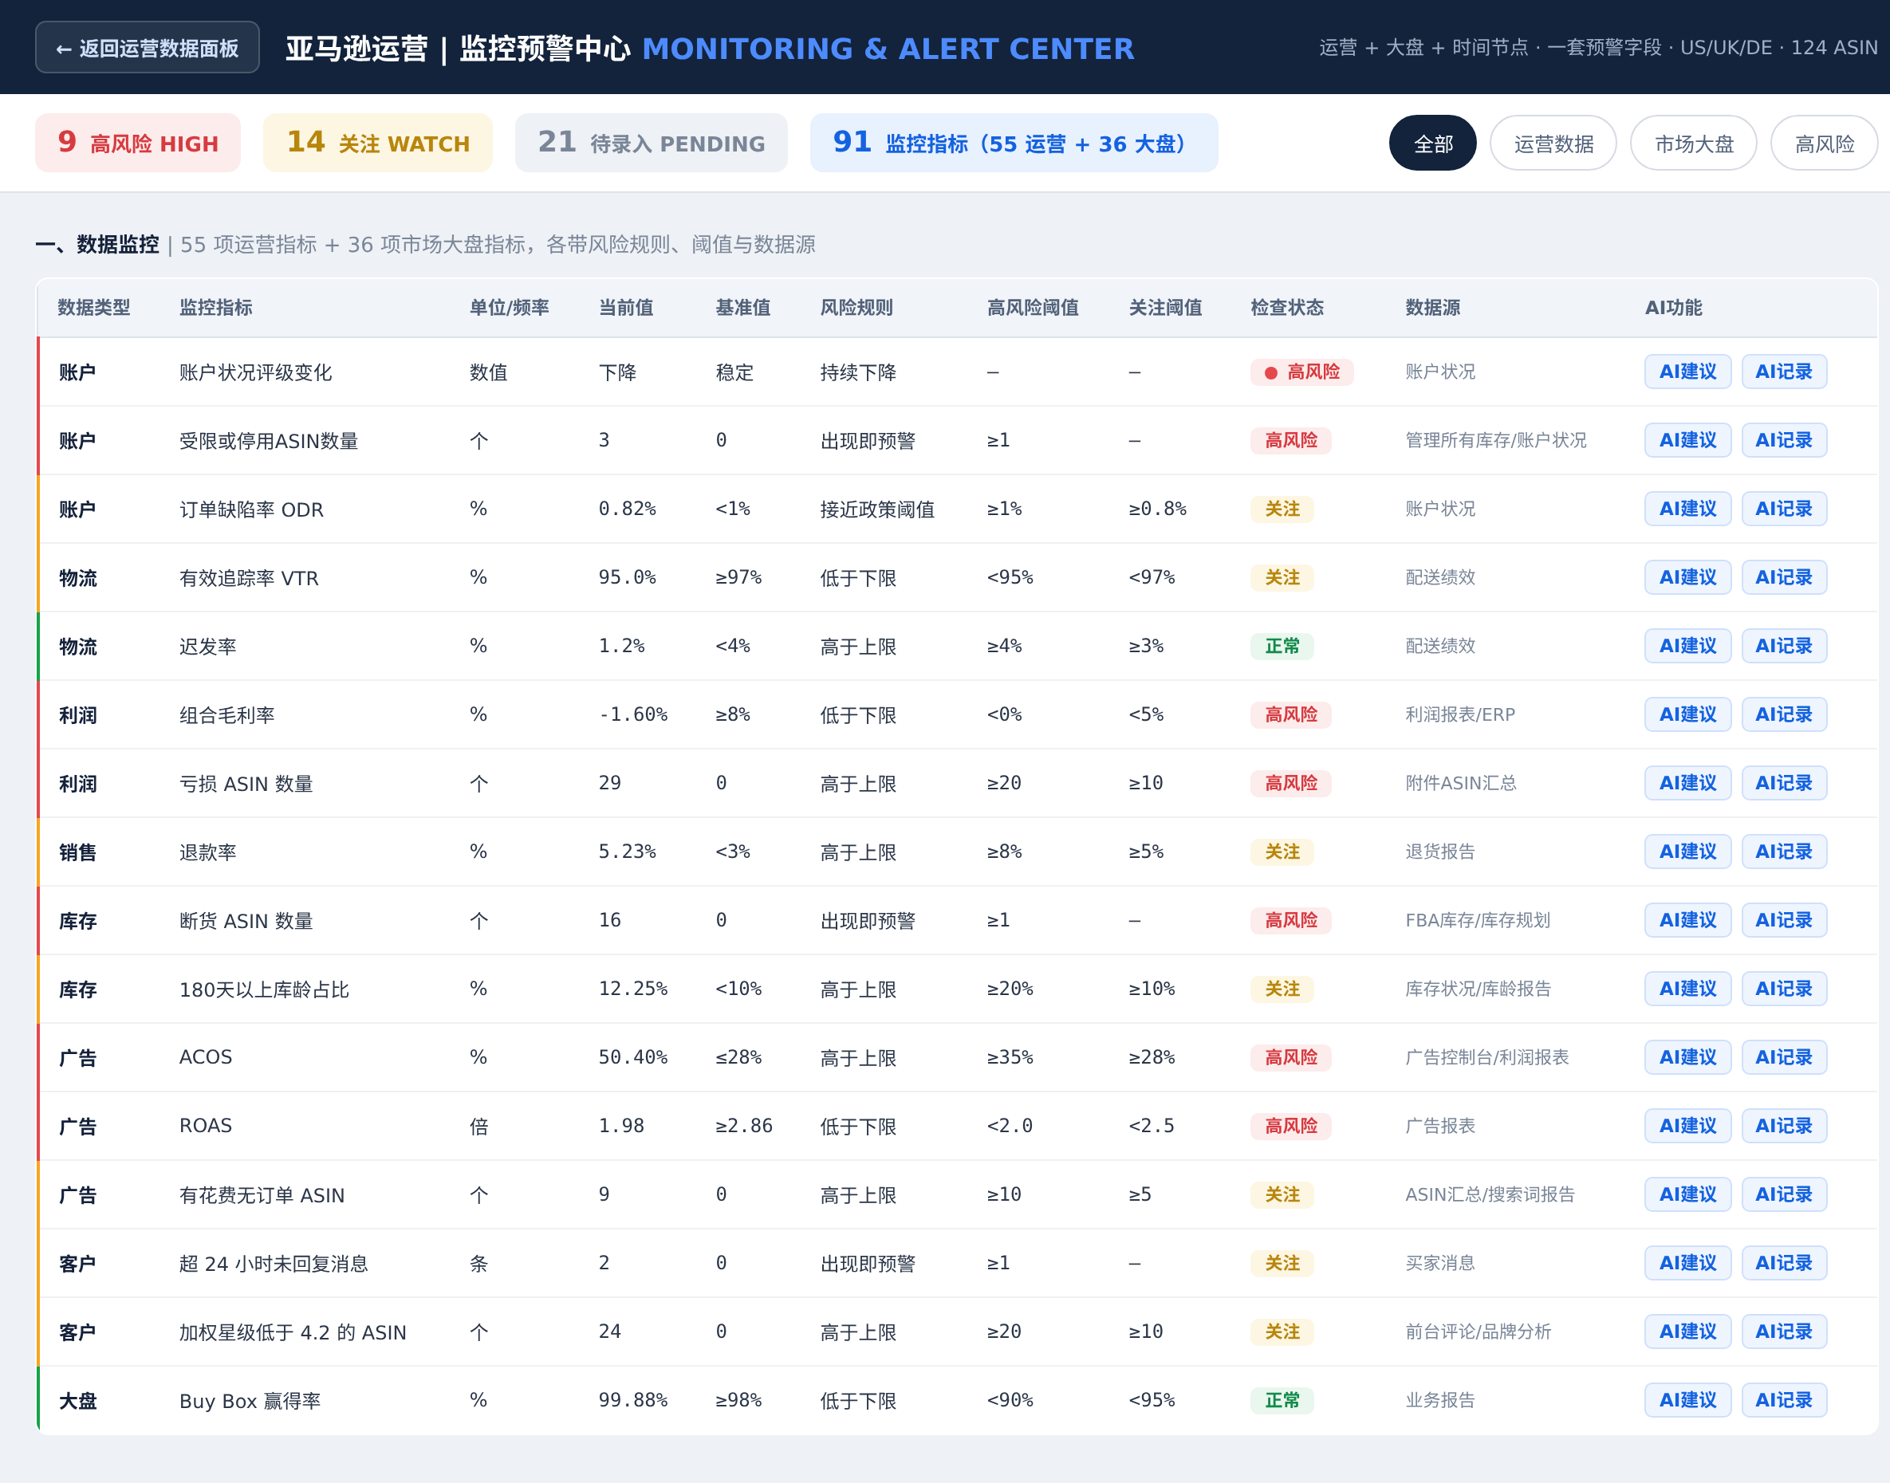Switch to the 运营数据 filter tab
This screenshot has height=1483, width=1890.
1553,144
